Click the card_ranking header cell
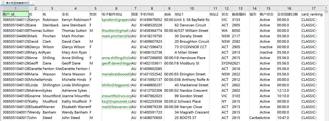Screen dimensions: 329x121 [x=313, y=14]
